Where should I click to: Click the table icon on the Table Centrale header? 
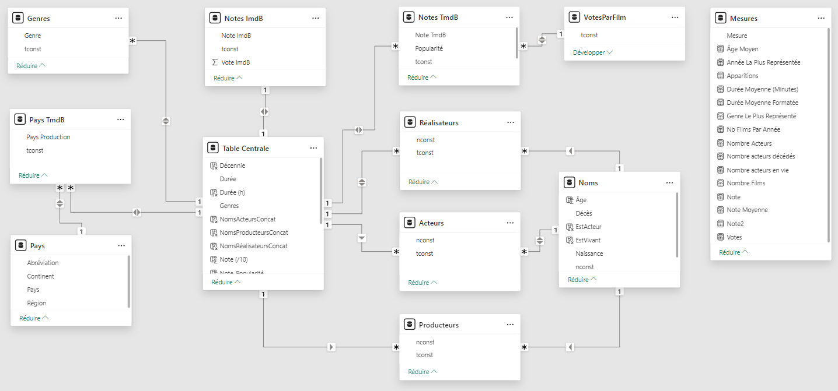212,147
